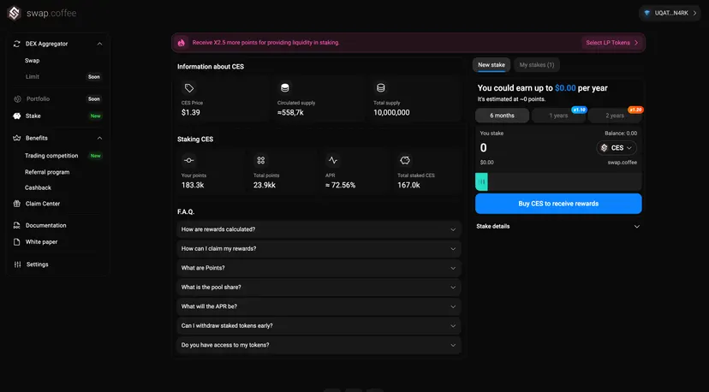709x392 pixels.
Task: Click the Portfolio icon in sidebar
Action: coord(17,99)
